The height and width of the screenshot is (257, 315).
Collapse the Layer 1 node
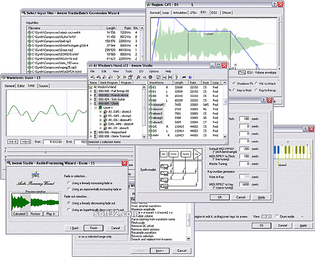[x=96, y=108]
